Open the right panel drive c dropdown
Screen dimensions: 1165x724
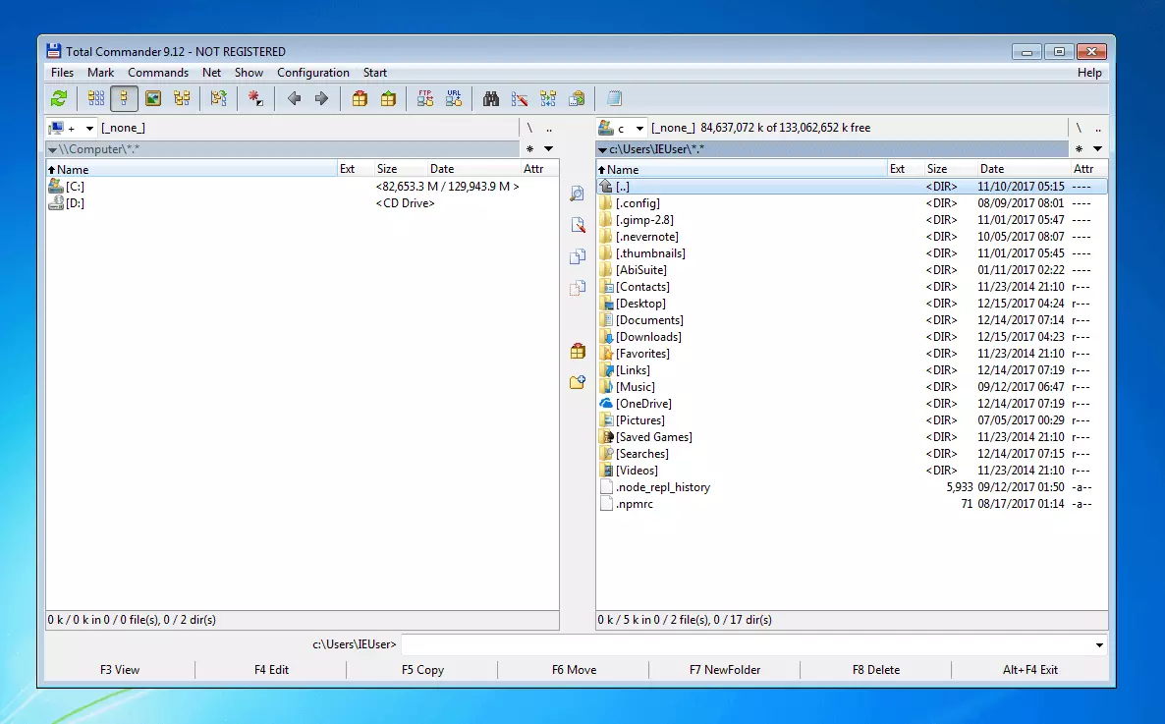(x=622, y=128)
